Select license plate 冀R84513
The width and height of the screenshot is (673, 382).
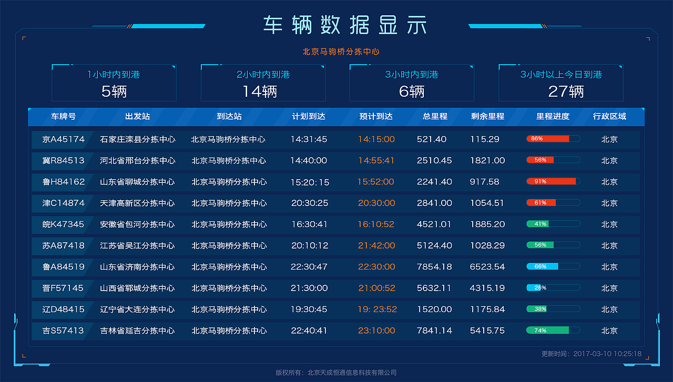tap(63, 160)
